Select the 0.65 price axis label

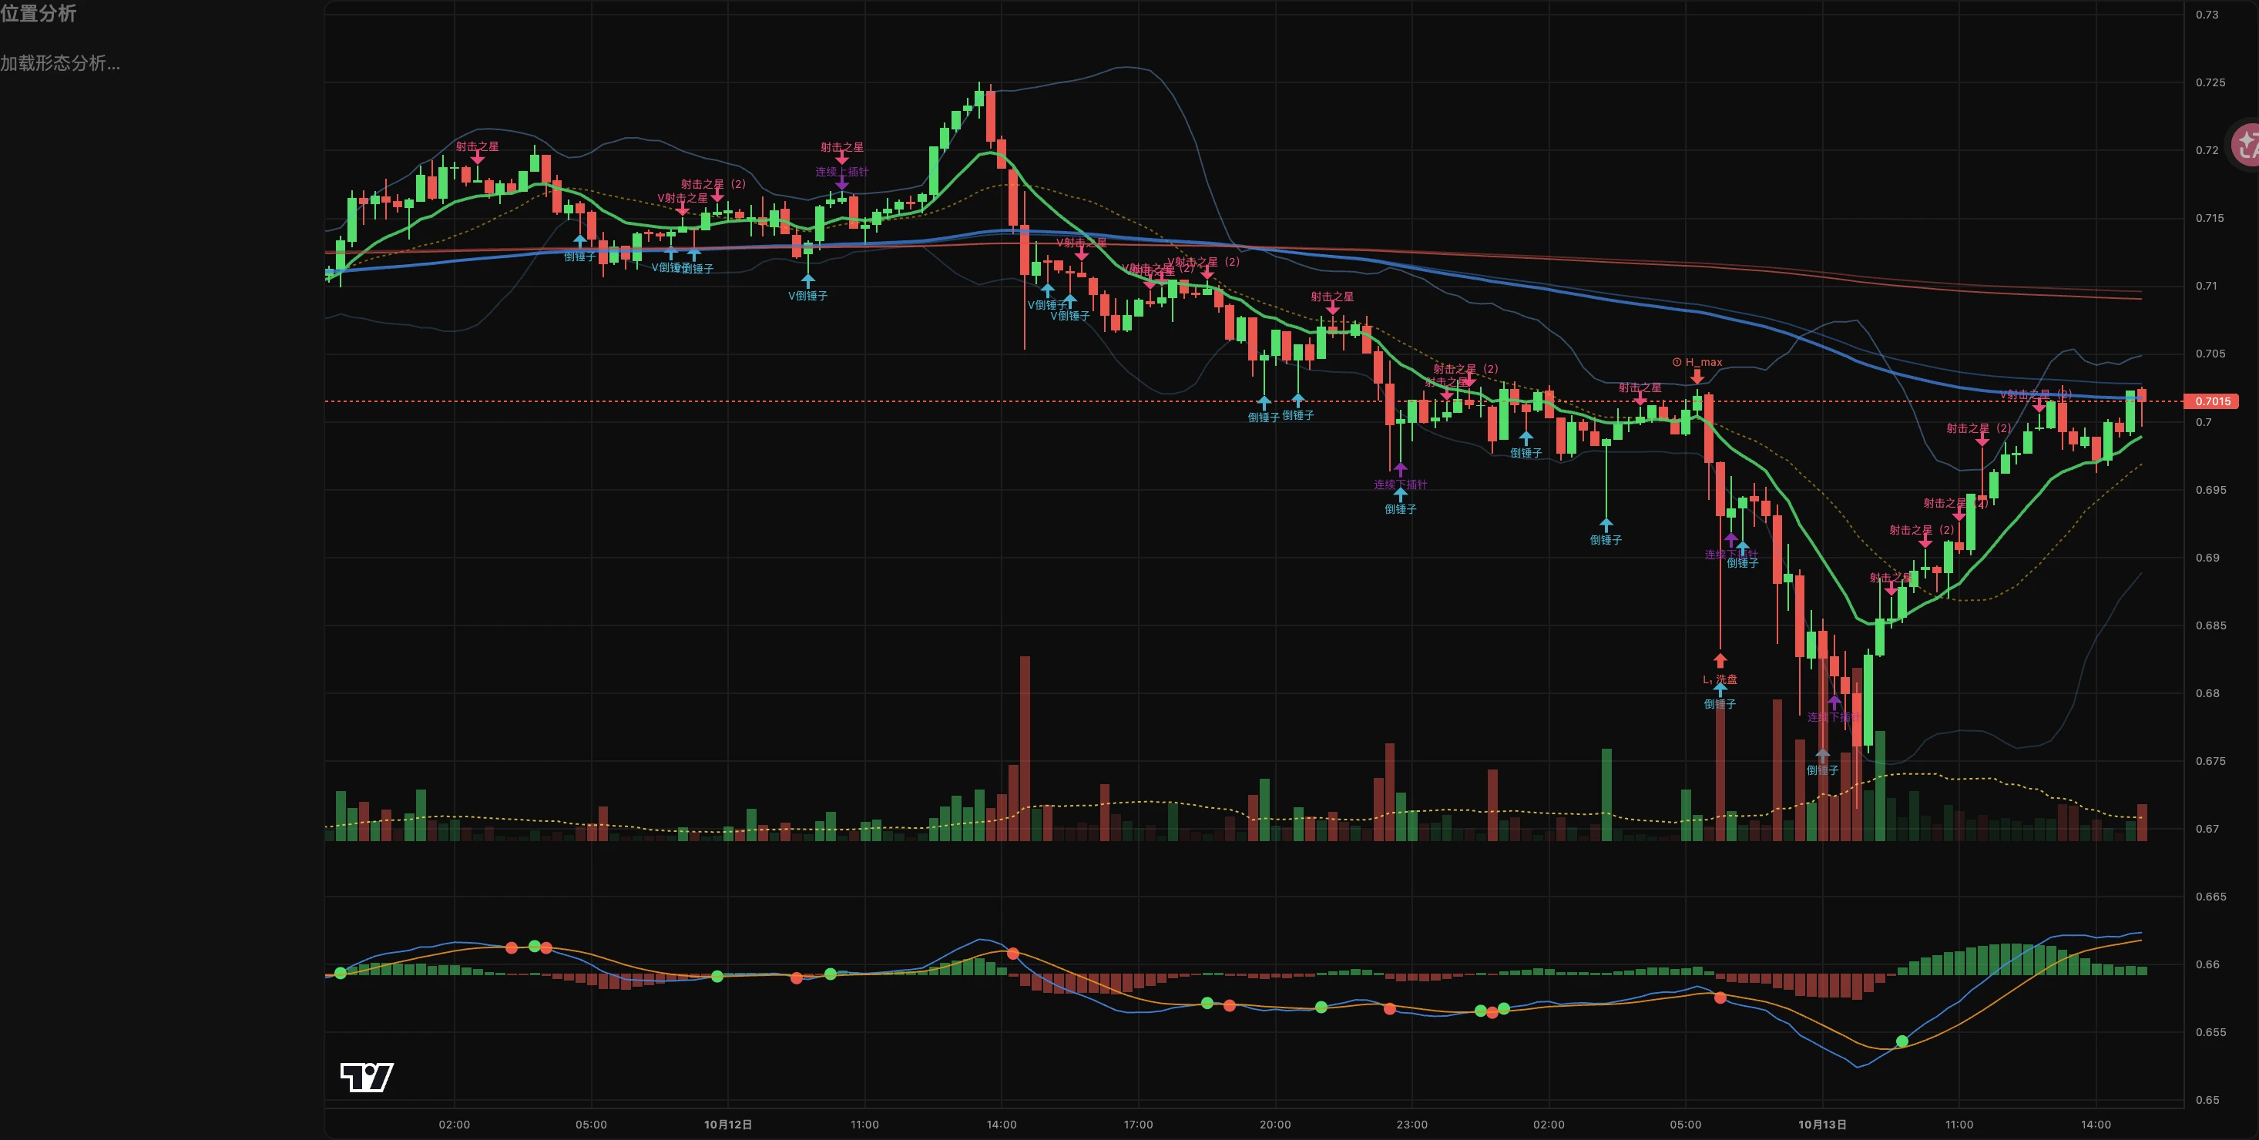[x=2207, y=1101]
